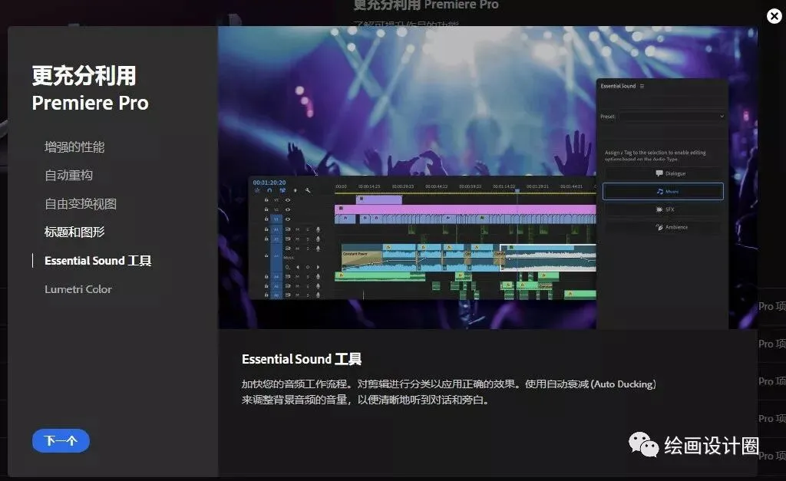Open the 增强的性能 section

[74, 147]
